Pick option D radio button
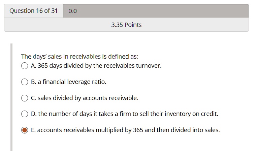Image resolution: width=255 pixels, height=151 pixels. coord(25,114)
